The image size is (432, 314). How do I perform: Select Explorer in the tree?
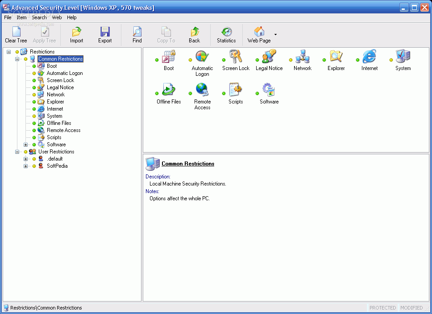point(55,102)
